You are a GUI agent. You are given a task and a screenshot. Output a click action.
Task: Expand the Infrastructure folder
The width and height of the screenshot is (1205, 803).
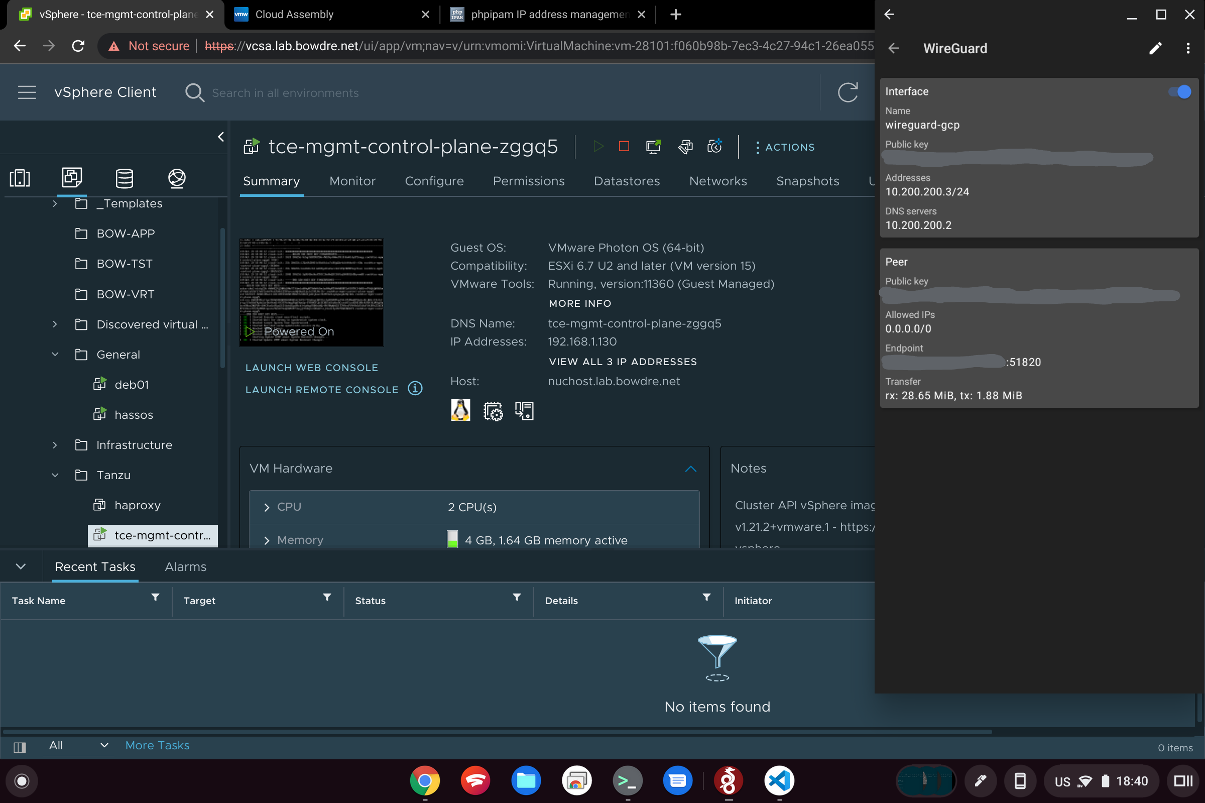coord(56,444)
